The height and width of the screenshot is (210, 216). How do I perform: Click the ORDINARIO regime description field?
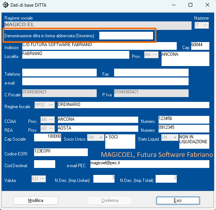tap(133, 105)
